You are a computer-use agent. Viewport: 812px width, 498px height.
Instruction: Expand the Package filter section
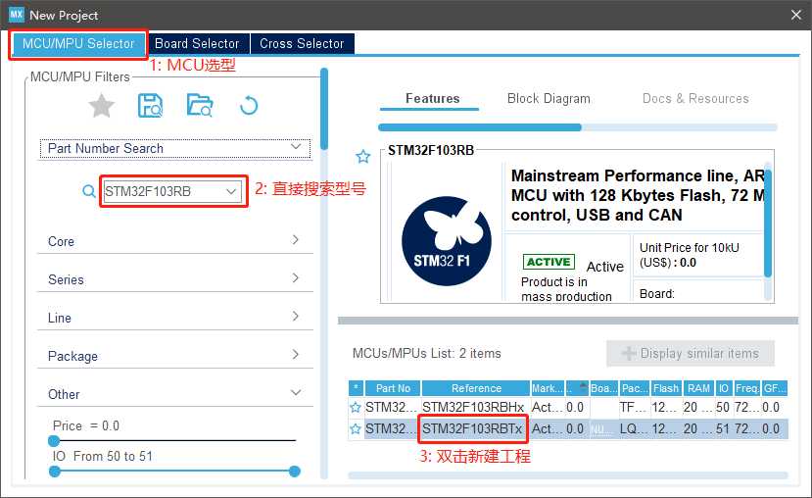tap(175, 356)
